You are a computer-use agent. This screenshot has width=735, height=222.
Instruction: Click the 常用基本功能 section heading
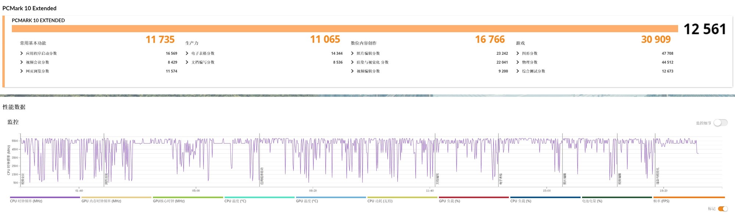(x=33, y=43)
